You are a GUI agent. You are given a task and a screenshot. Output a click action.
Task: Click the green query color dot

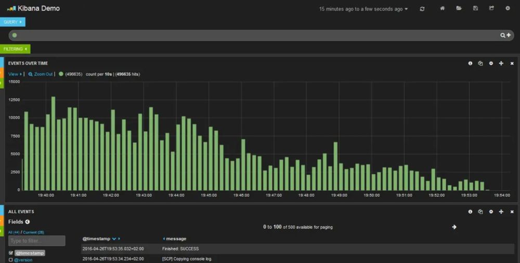pos(15,35)
